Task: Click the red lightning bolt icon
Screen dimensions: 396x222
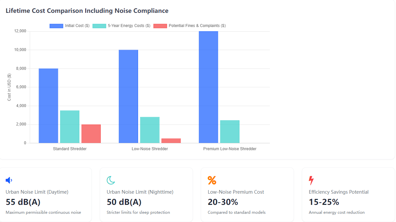Action: pos(311,180)
